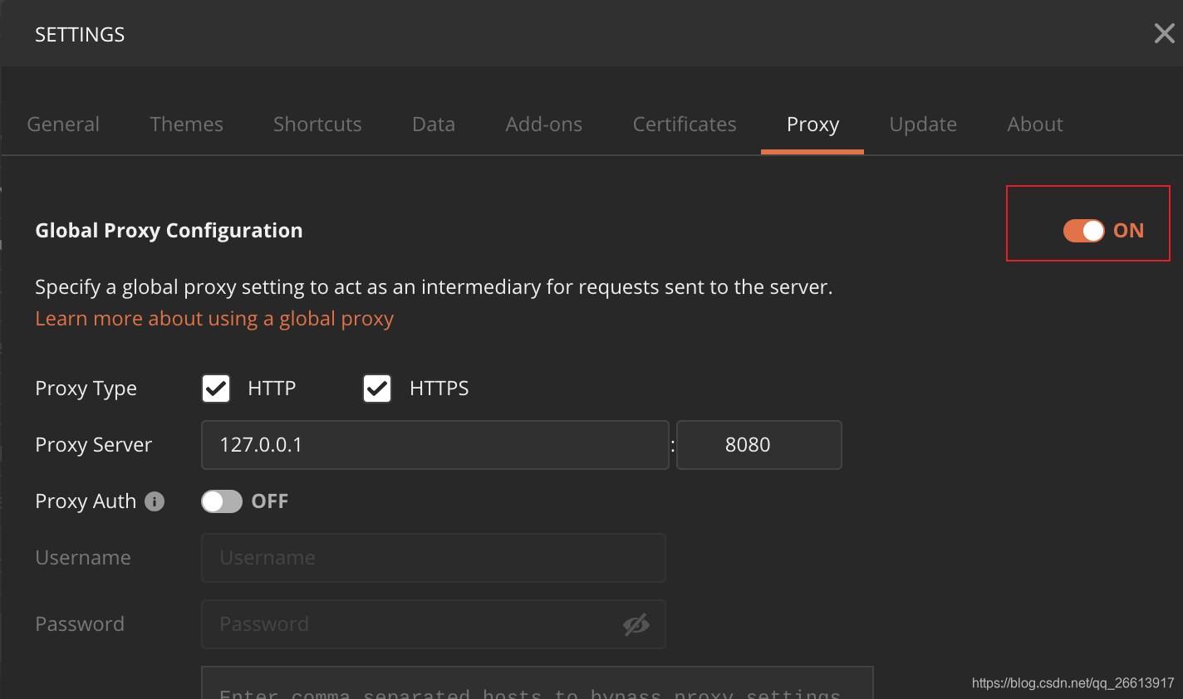
Task: Click the proxy server address field 127.0.0.1
Action: click(435, 445)
